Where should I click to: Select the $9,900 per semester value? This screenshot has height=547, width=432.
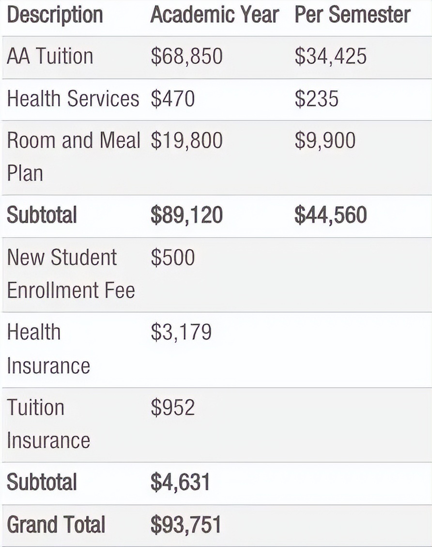(x=325, y=140)
